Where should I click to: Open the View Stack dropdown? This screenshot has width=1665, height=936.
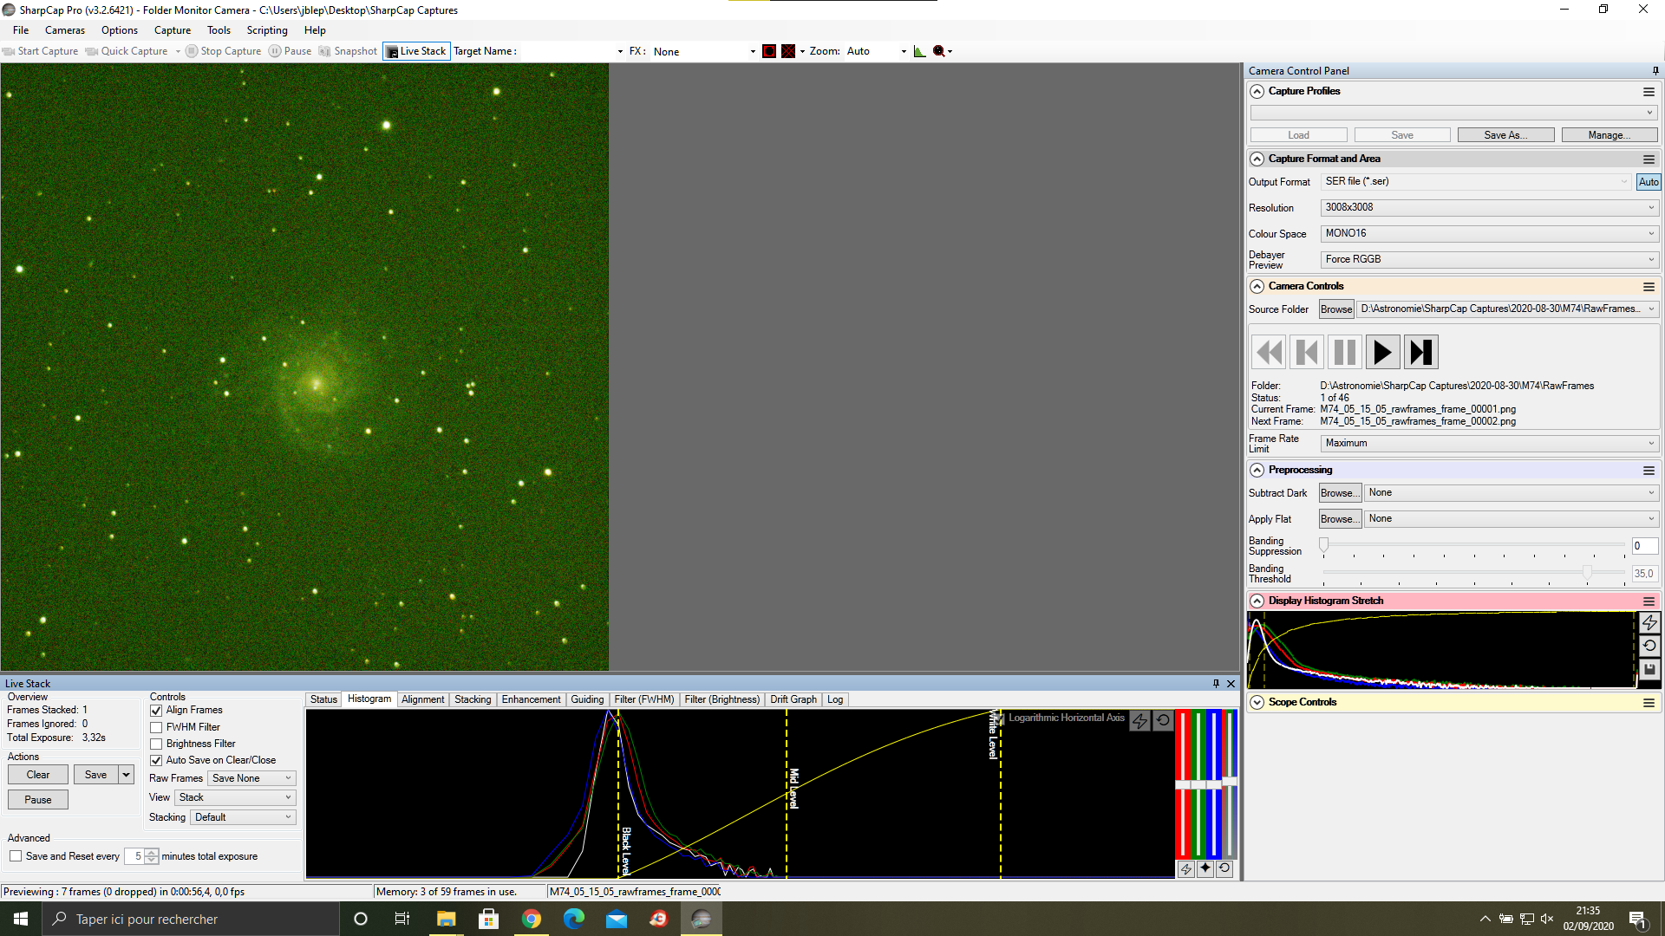(x=235, y=797)
